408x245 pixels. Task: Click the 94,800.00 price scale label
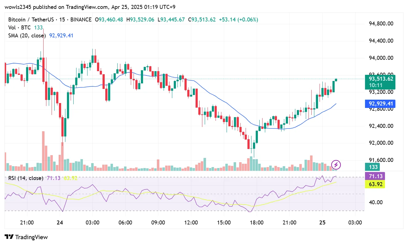(x=381, y=24)
